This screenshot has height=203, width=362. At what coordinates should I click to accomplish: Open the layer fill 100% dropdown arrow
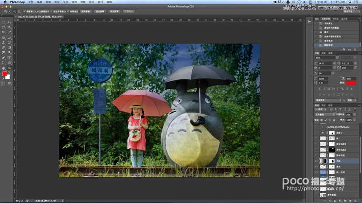[x=354, y=120]
